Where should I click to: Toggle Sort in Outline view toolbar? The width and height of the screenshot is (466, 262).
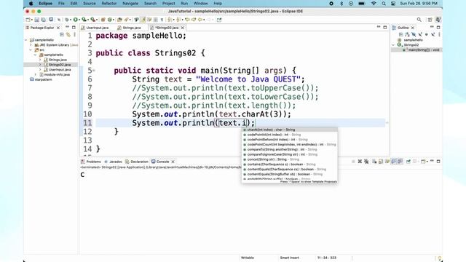tap(407, 34)
